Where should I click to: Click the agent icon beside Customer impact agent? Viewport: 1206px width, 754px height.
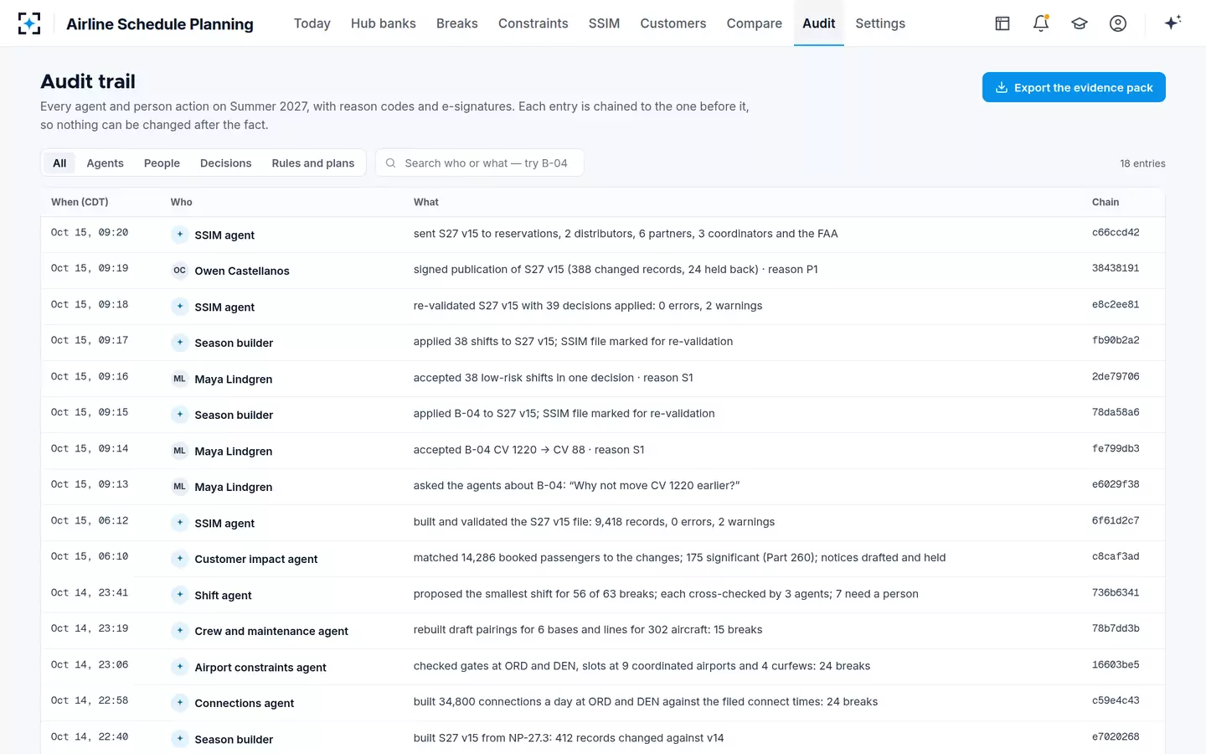tap(179, 559)
